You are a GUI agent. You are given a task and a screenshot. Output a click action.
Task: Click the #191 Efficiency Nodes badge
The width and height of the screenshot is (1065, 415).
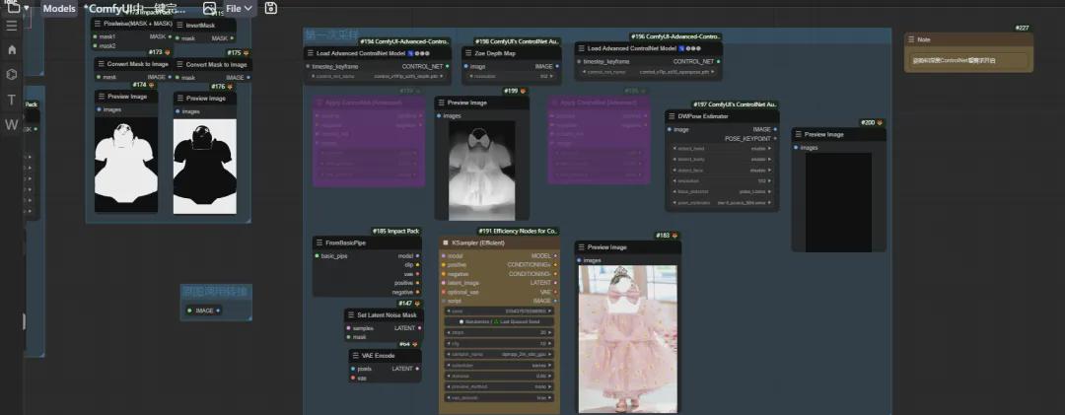(519, 231)
